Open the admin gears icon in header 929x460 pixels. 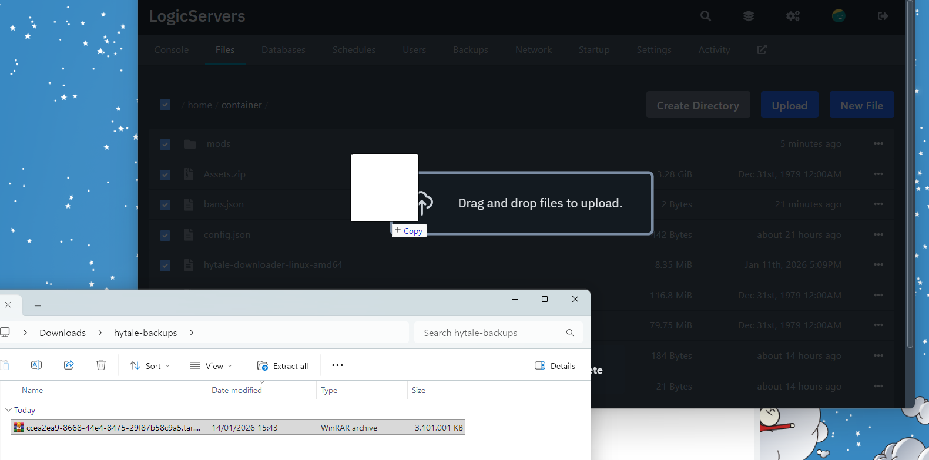pos(793,16)
